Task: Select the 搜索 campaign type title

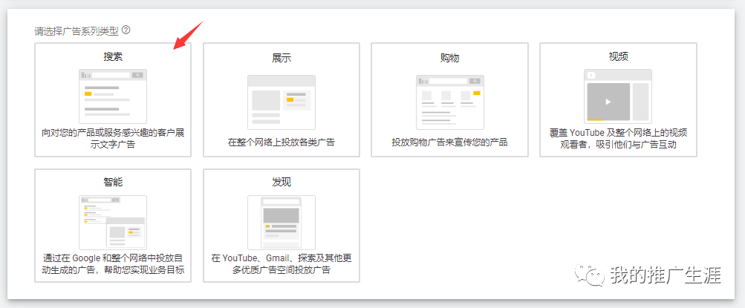Action: [x=113, y=56]
